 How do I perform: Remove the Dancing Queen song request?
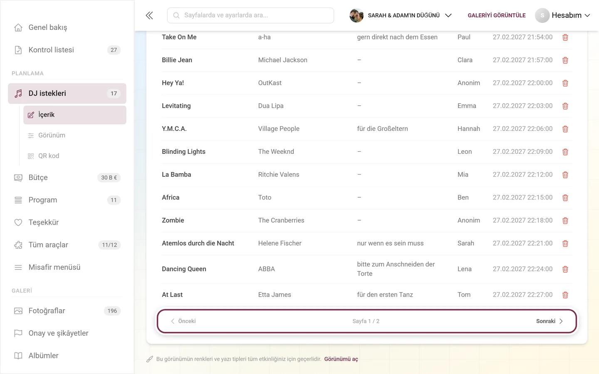click(x=565, y=269)
